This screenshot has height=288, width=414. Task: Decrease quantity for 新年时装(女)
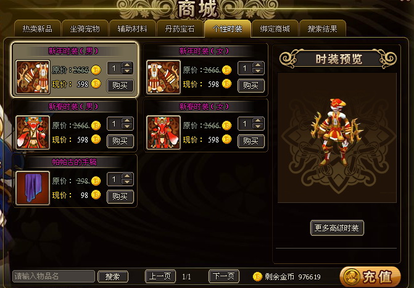[258, 71]
